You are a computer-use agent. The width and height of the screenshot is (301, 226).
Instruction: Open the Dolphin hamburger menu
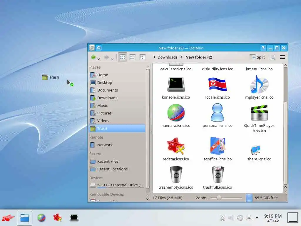[282, 57]
